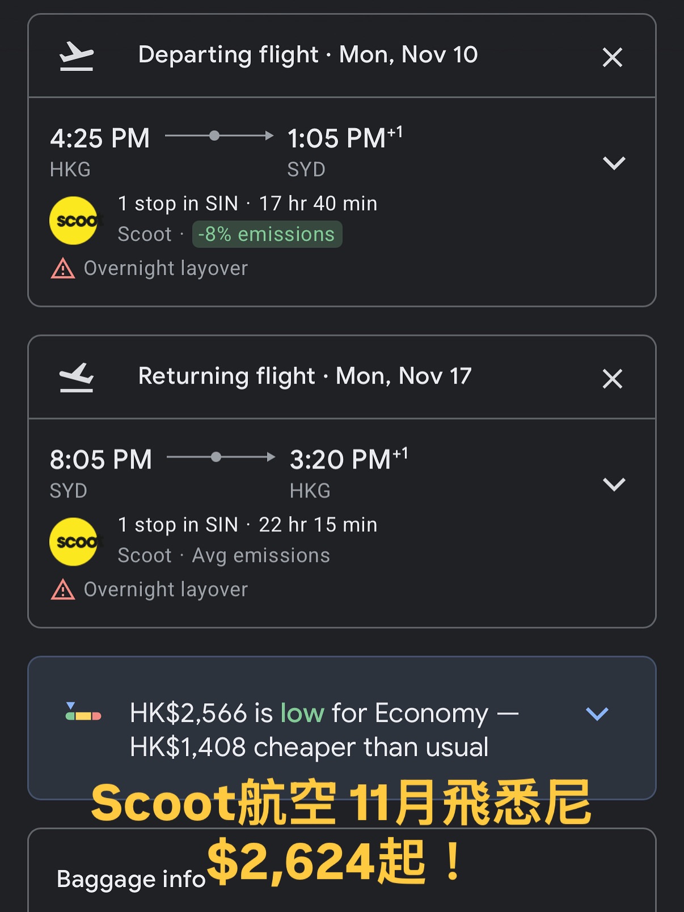Click the Scoot logo on departing flight
The image size is (684, 912).
pos(74,221)
